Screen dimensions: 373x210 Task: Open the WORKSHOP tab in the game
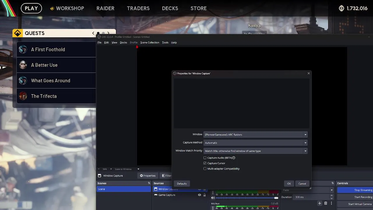70,8
